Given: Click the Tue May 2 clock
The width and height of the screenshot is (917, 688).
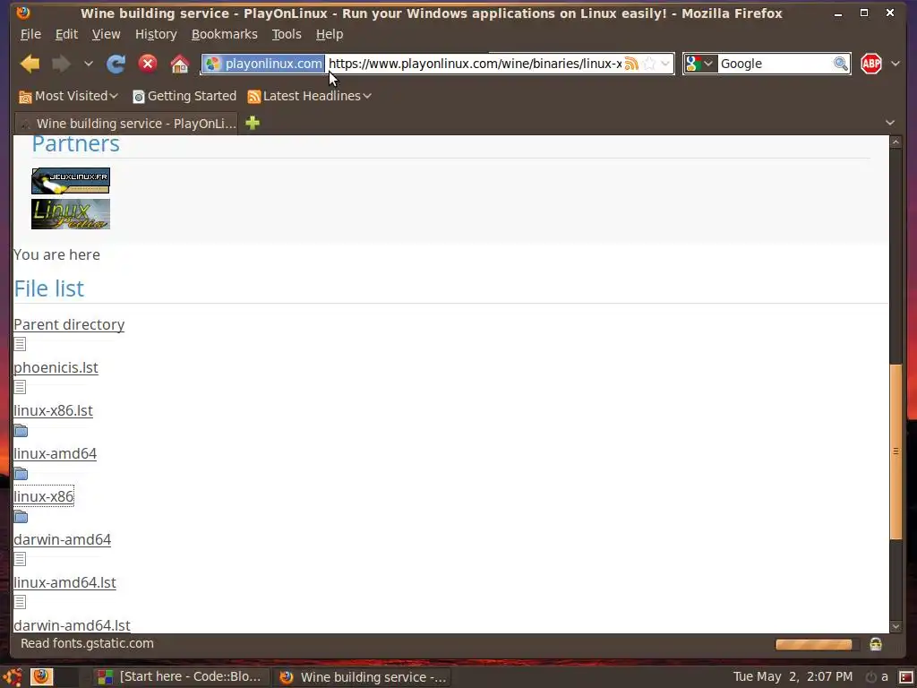Looking at the screenshot, I should [x=793, y=677].
